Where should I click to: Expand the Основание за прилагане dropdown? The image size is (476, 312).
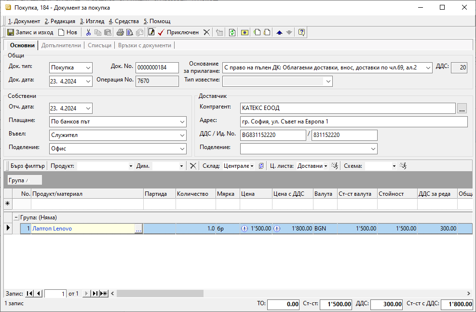coord(428,68)
